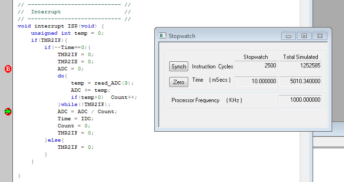Image resolution: width=344 pixels, height=182 pixels.
Task: Click the line 'unsigned int temp = 0;'
Action: tap(67, 33)
